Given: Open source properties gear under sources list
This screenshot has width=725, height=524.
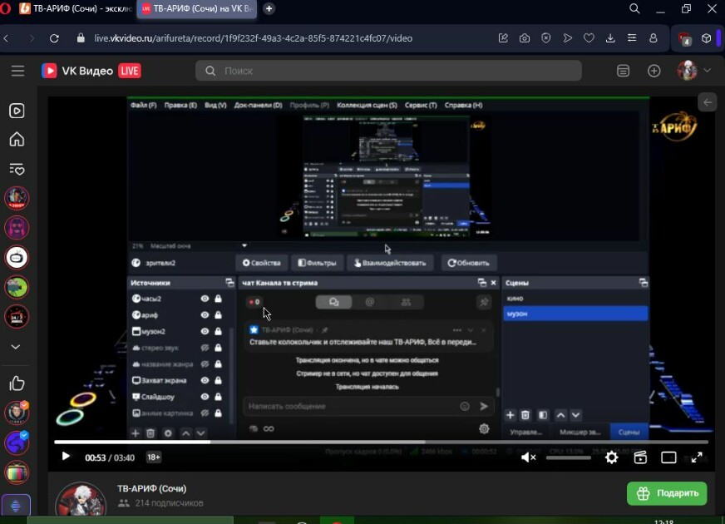Looking at the screenshot, I should [168, 433].
